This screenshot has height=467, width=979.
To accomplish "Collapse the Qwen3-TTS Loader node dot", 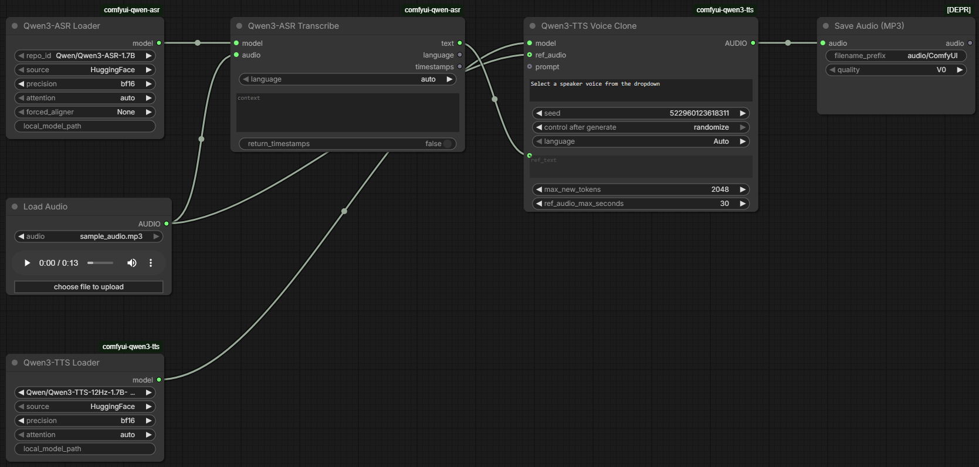I will [15, 363].
